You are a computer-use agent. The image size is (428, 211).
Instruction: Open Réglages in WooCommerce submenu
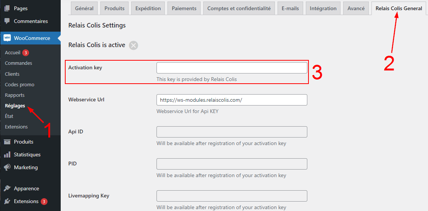click(x=15, y=106)
